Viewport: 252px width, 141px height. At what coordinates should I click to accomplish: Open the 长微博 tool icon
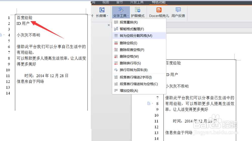(102, 10)
